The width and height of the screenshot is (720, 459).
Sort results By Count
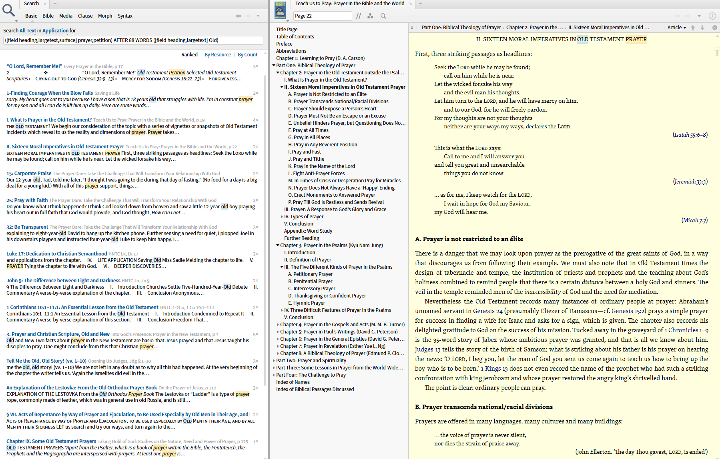click(247, 55)
